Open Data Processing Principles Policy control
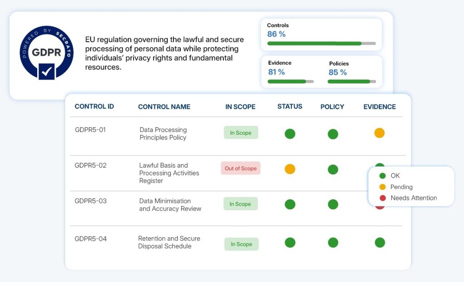The image size is (464, 282). point(163,134)
